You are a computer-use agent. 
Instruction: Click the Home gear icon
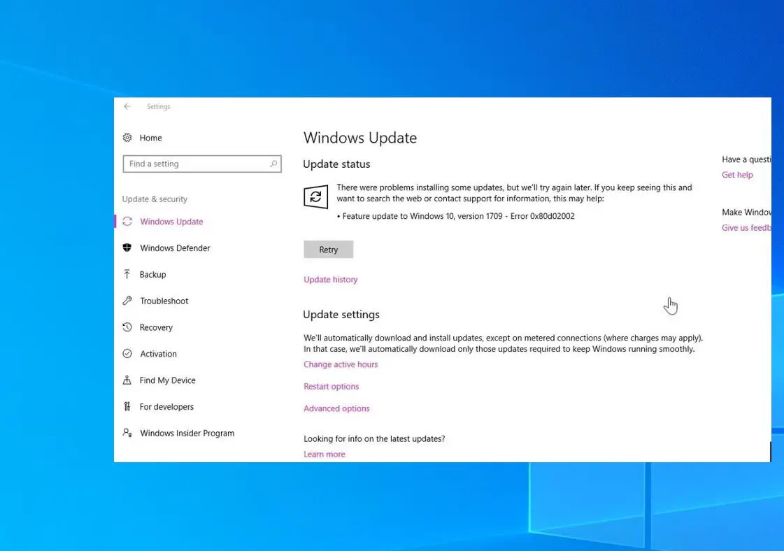pos(127,138)
